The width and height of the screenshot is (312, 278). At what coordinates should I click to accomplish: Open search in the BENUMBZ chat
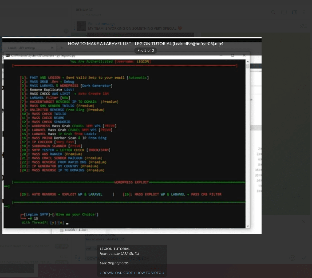(x=273, y=13)
